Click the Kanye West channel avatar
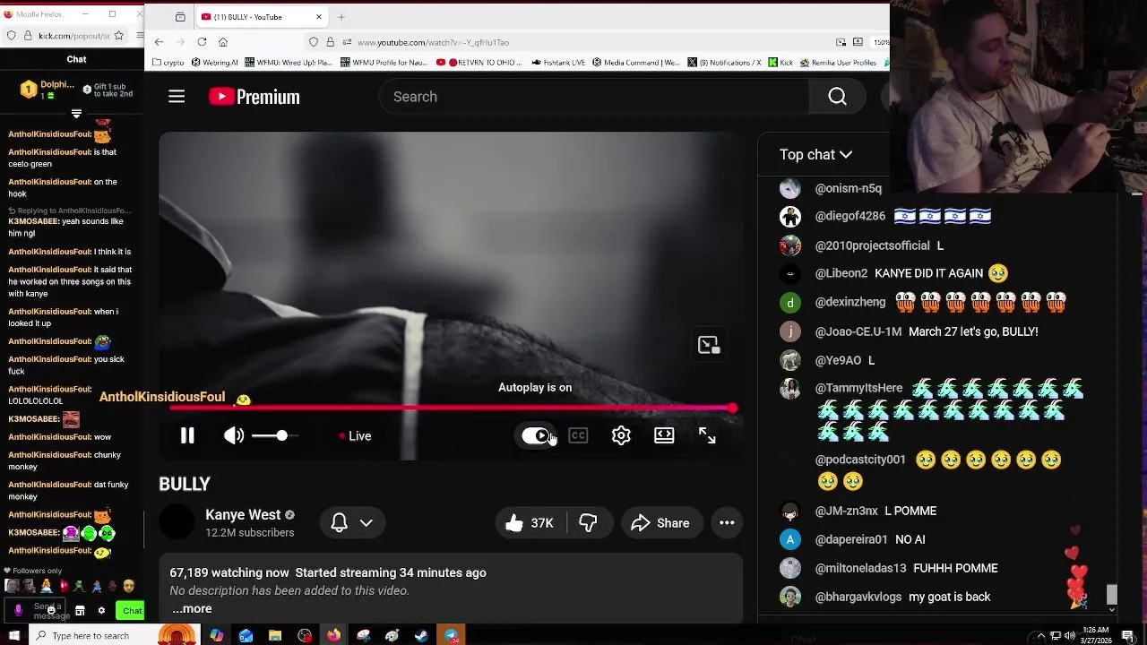 point(177,523)
